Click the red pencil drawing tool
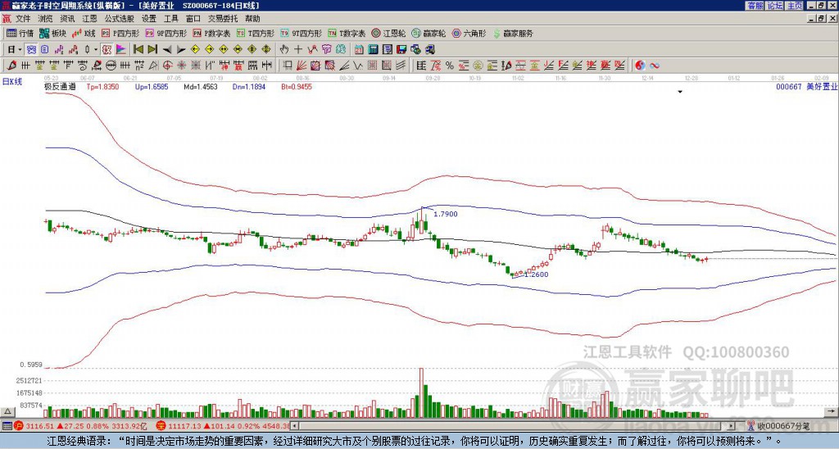This screenshot has height=449, width=839. [x=11, y=66]
